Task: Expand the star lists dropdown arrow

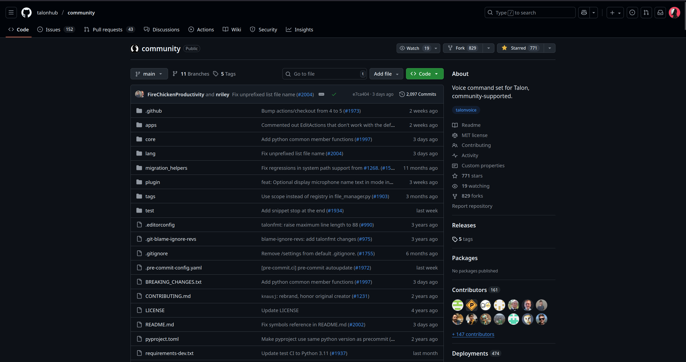Action: click(550, 48)
